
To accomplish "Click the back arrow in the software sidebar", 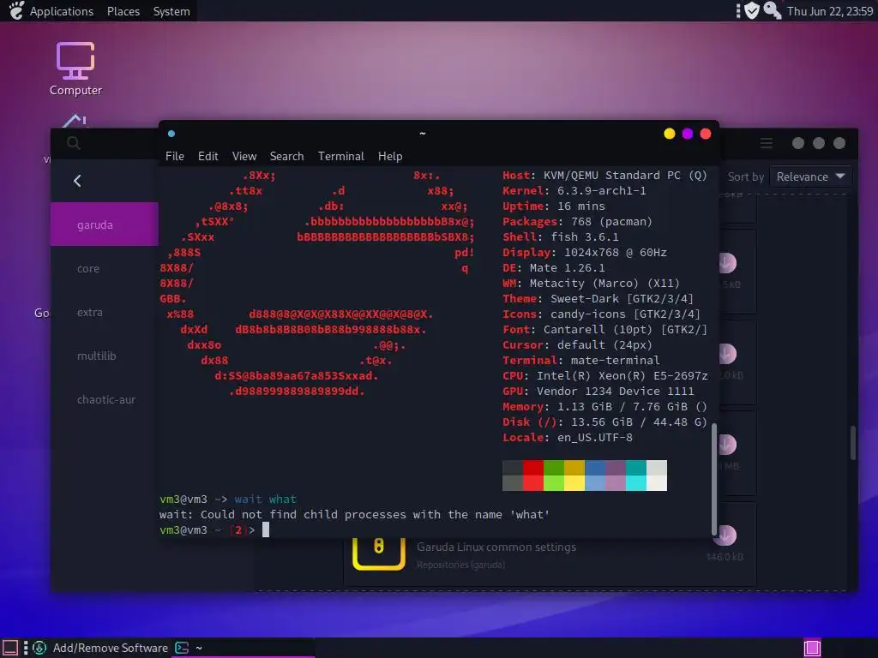I will pyautogui.click(x=77, y=181).
